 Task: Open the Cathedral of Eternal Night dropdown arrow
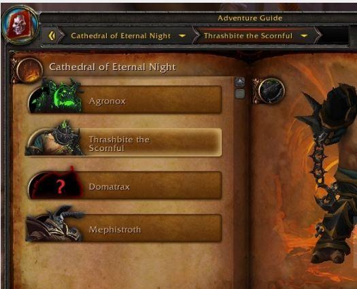click(x=182, y=36)
